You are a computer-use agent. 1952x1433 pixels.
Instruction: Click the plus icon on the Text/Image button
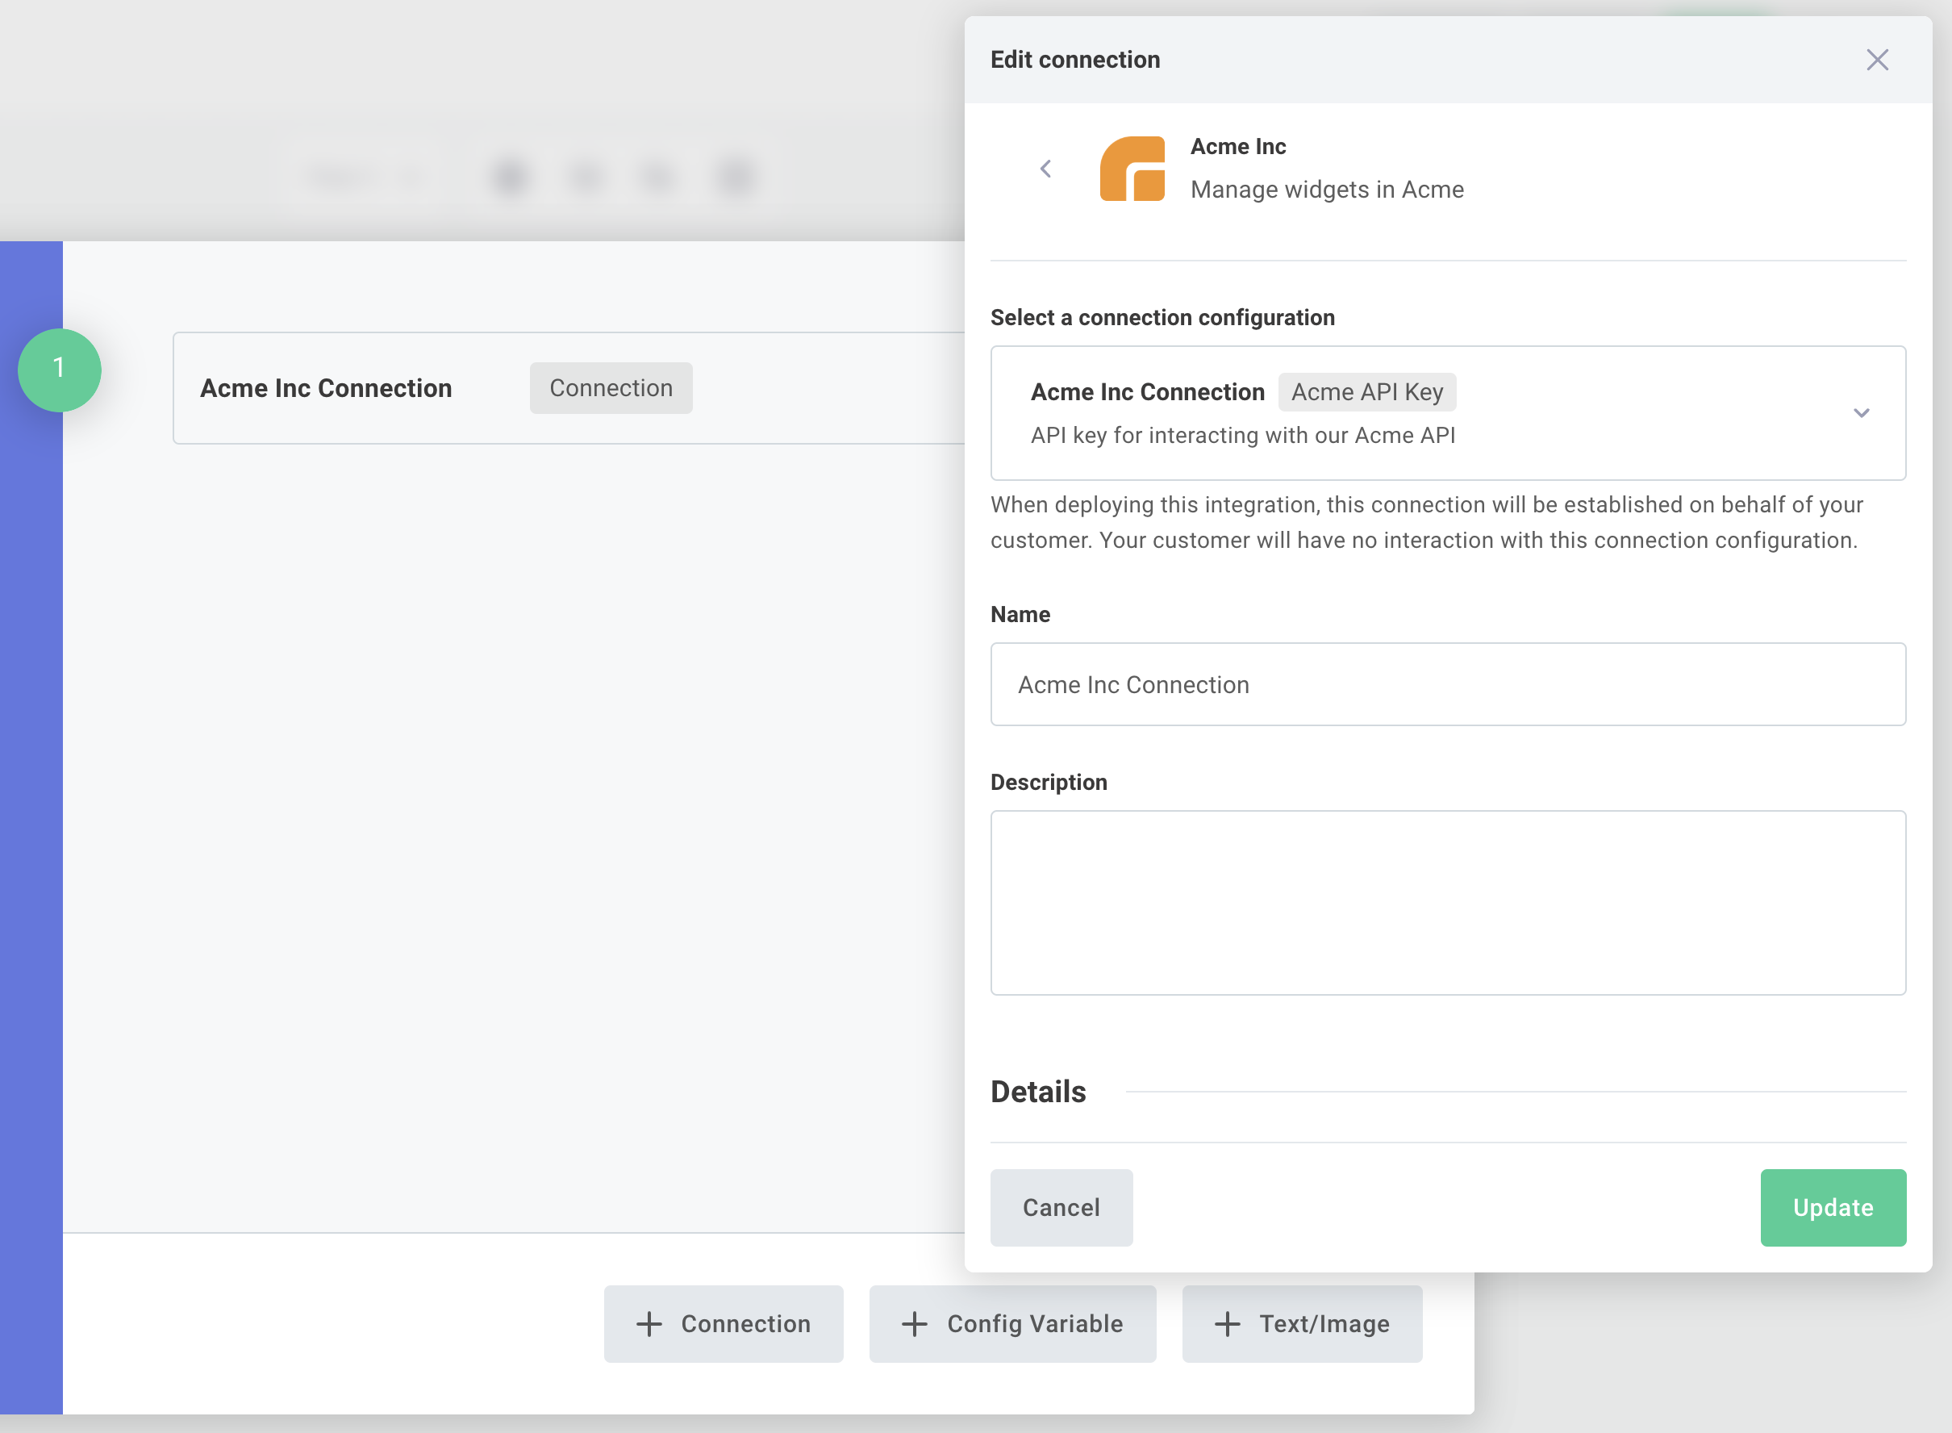click(x=1226, y=1324)
